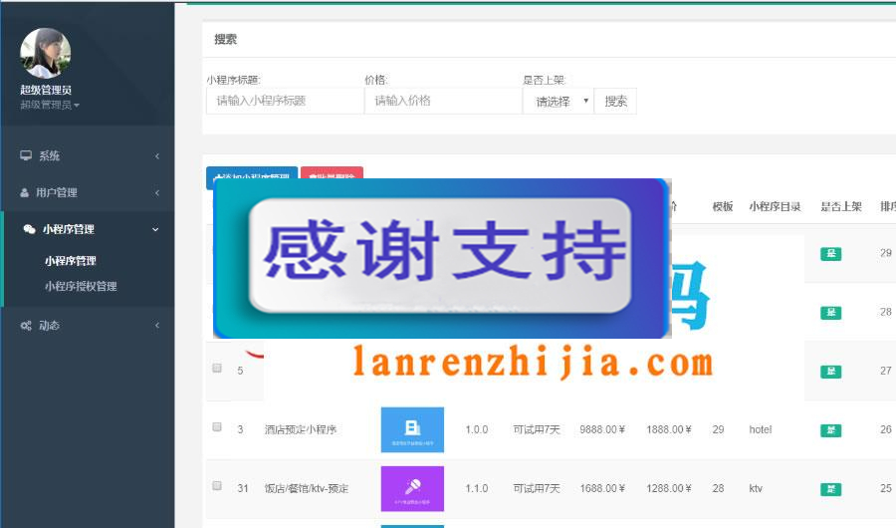
Task: Go to 小程序管理 submenu item
Action: coord(71,261)
